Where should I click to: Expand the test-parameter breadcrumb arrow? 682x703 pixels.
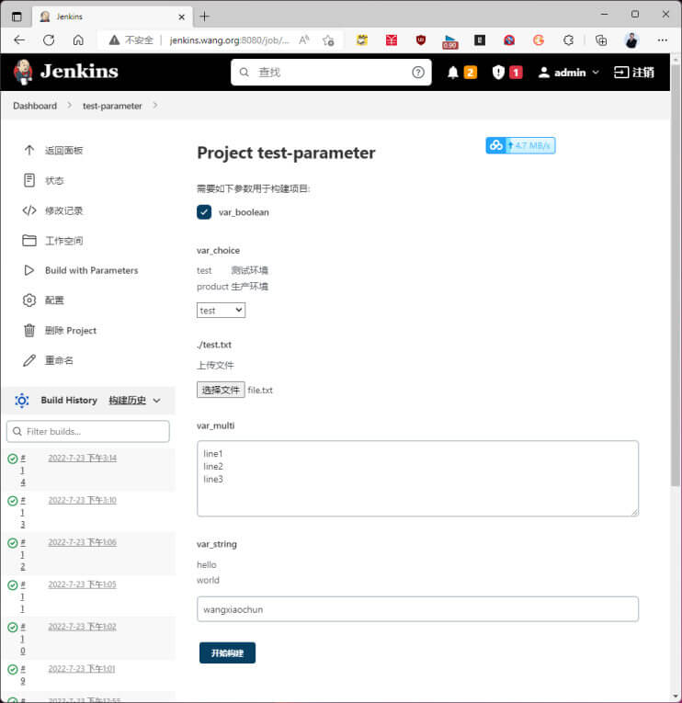click(x=155, y=106)
